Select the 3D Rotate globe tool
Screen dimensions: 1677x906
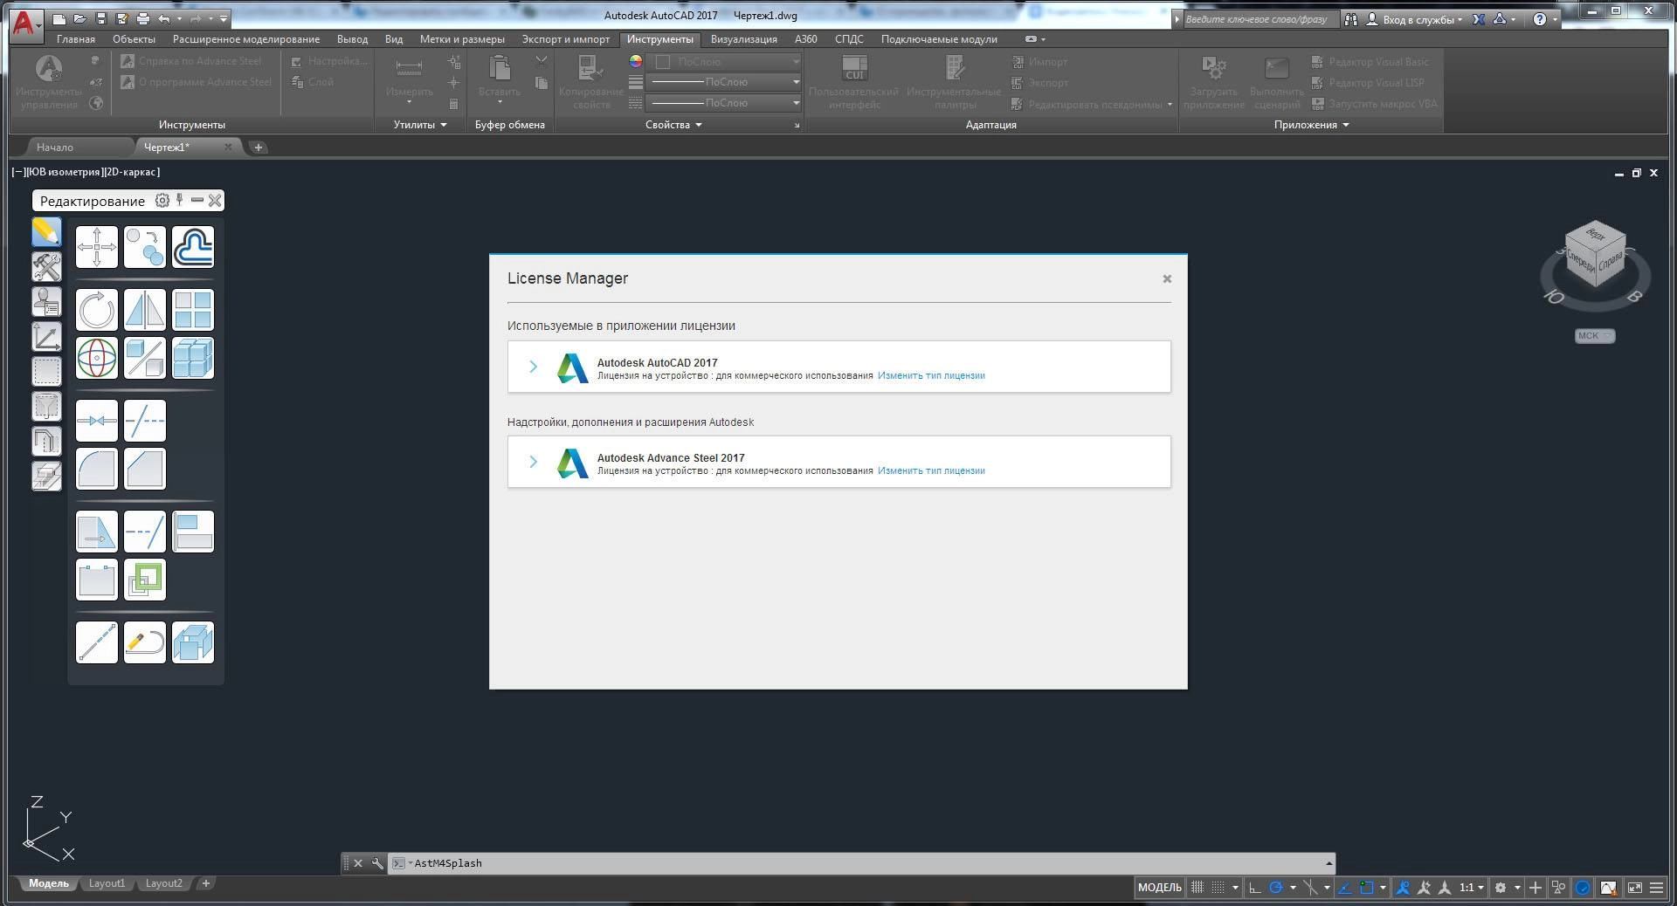click(97, 358)
